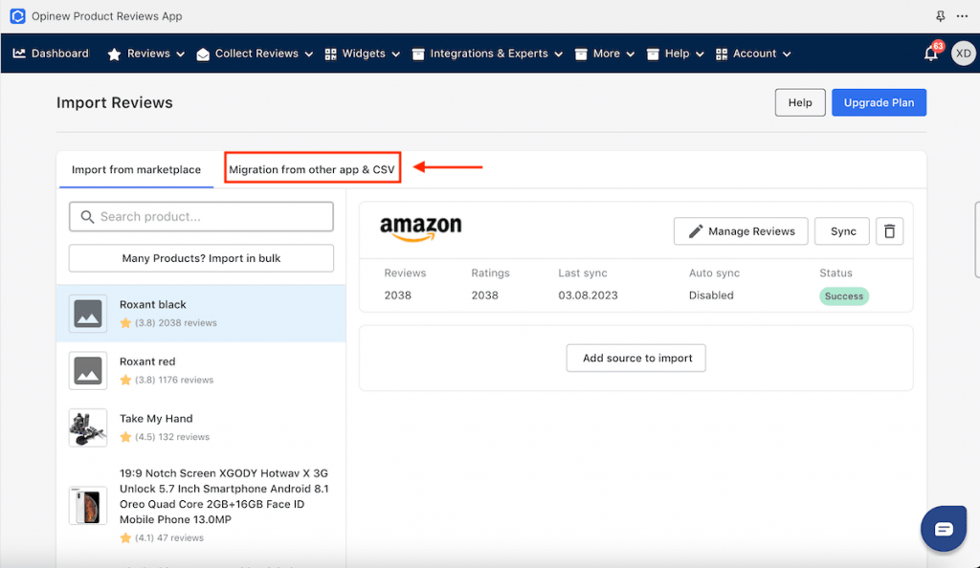This screenshot has height=568, width=980.
Task: Switch to Migration from other app & CSV tab
Action: [312, 170]
